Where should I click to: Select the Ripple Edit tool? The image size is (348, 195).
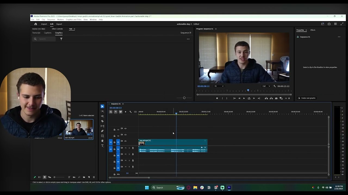pyautogui.click(x=102, y=116)
